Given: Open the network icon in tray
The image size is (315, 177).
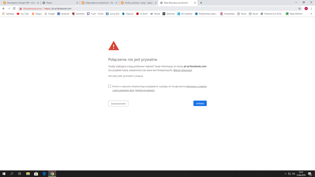Looking at the screenshot, I should tap(289, 174).
